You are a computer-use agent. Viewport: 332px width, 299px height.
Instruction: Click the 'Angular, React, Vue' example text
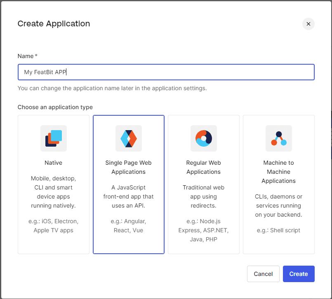click(x=128, y=226)
